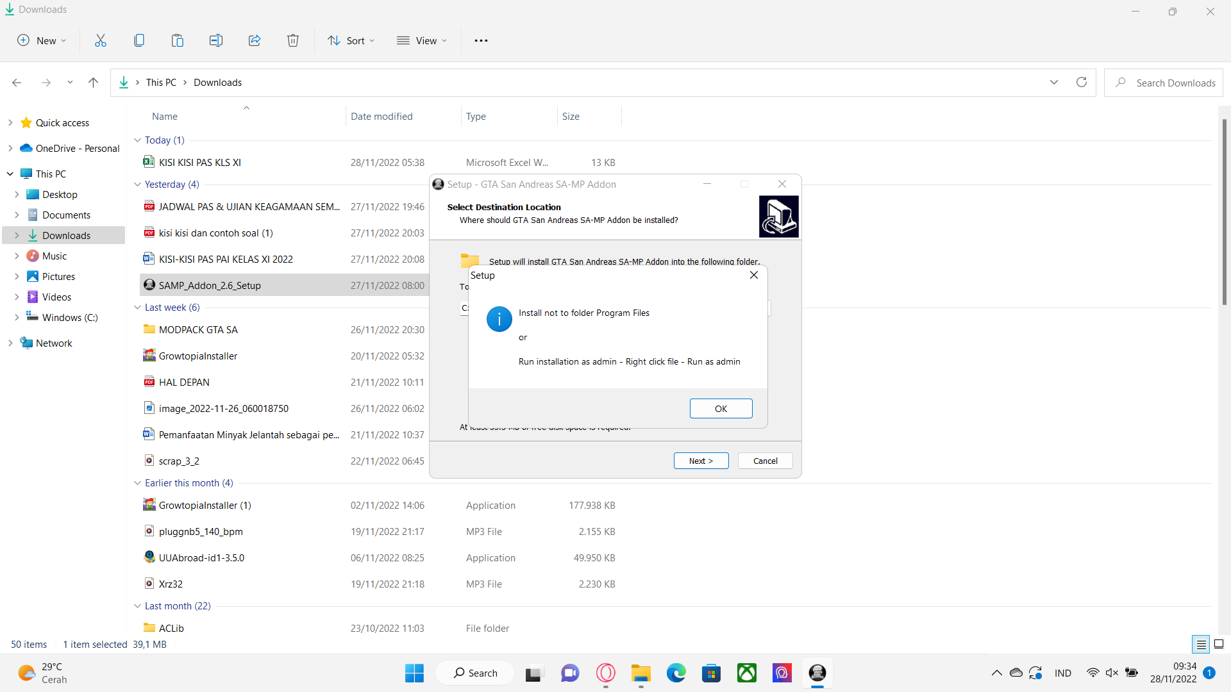
Task: Open the taskbar Search box
Action: [x=475, y=673]
